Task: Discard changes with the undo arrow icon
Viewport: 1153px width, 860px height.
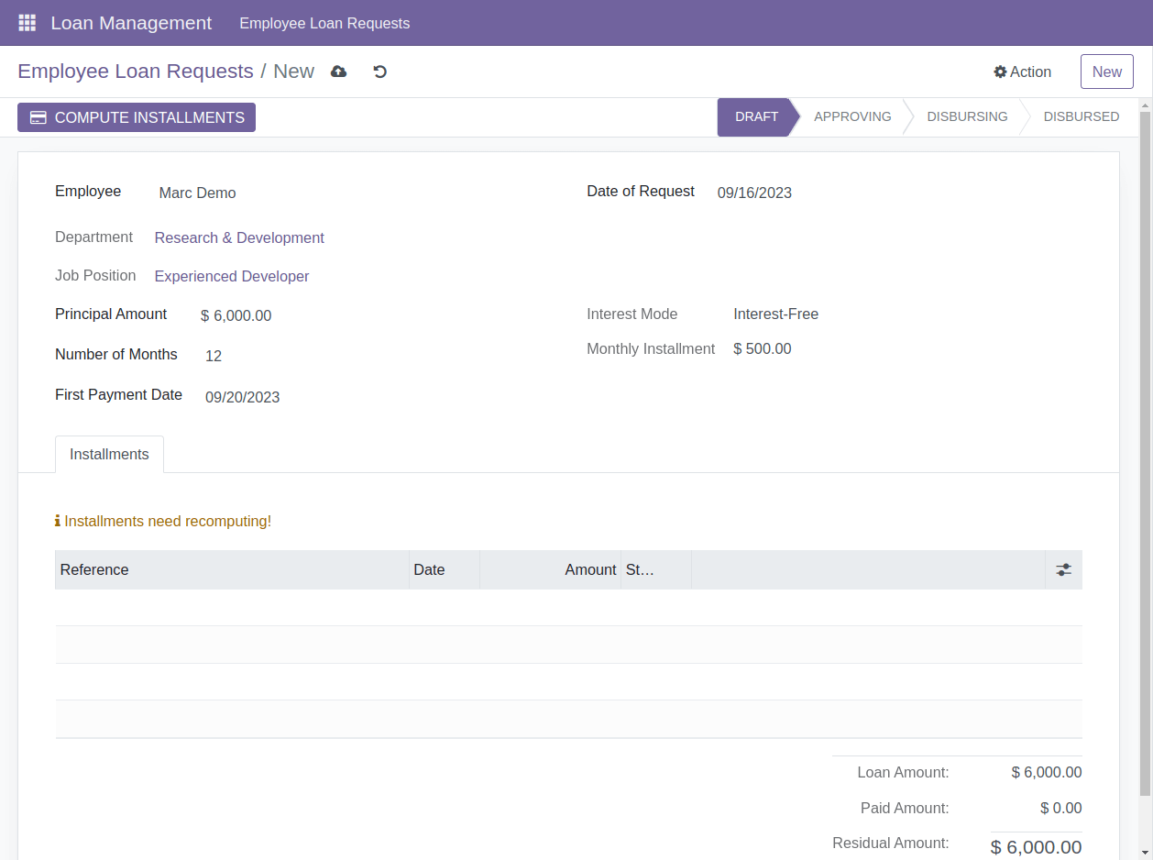Action: click(x=379, y=71)
